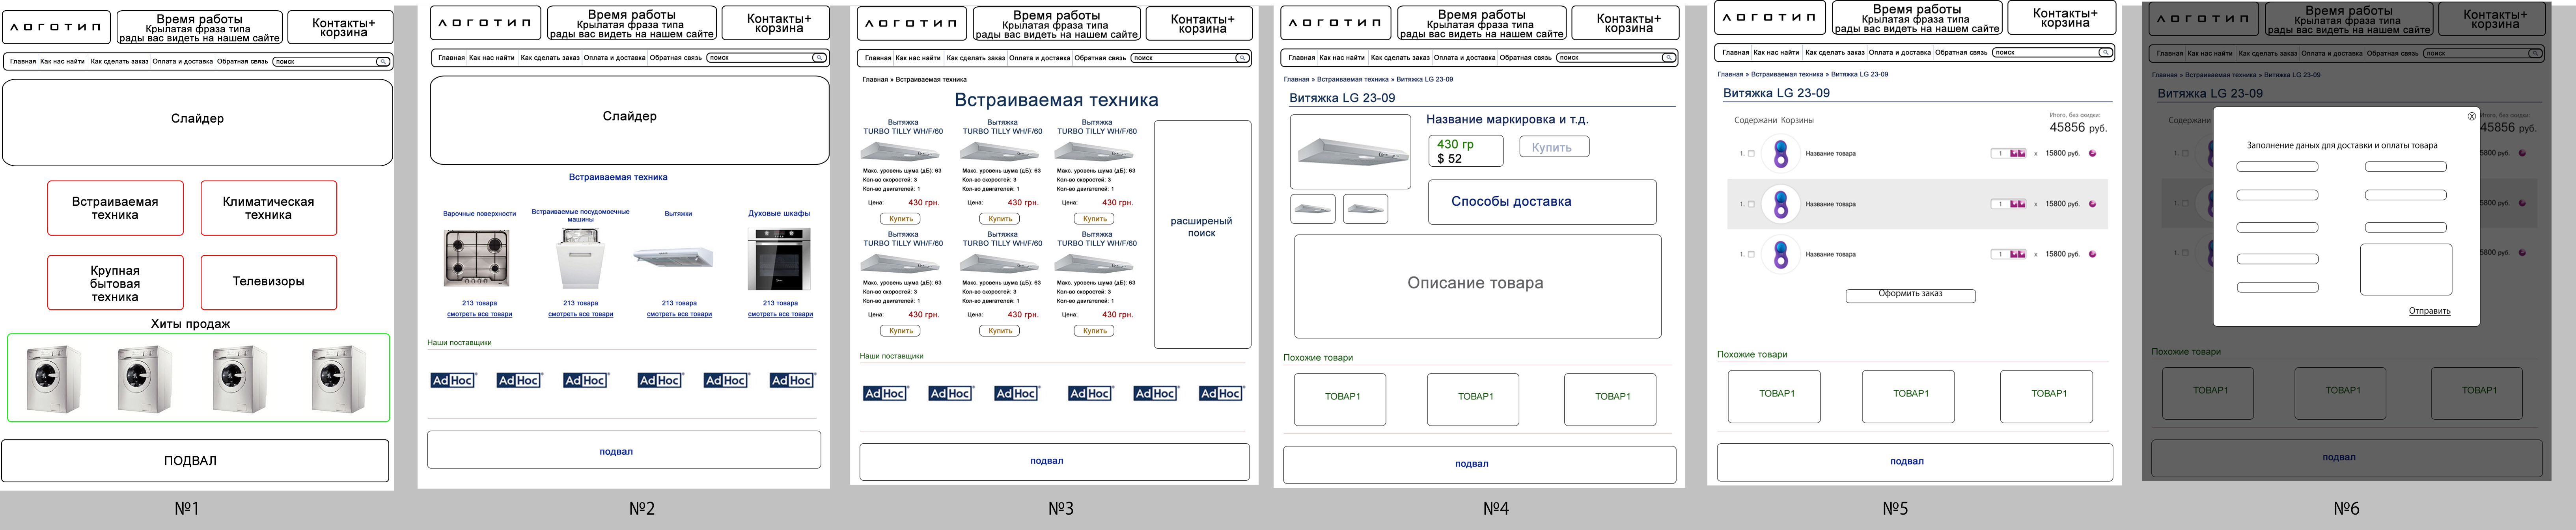The height and width of the screenshot is (530, 2576).
Task: Open 'Оплата и доставка' menu in mockup №1
Action: 182,62
